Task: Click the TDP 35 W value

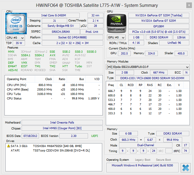Action: pos(19,43)
